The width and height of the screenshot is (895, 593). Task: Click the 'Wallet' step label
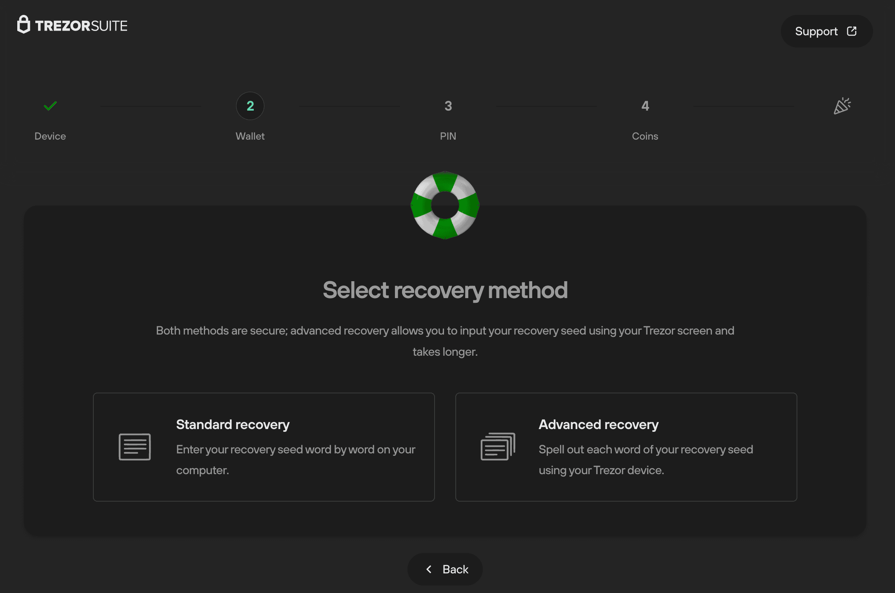(250, 136)
